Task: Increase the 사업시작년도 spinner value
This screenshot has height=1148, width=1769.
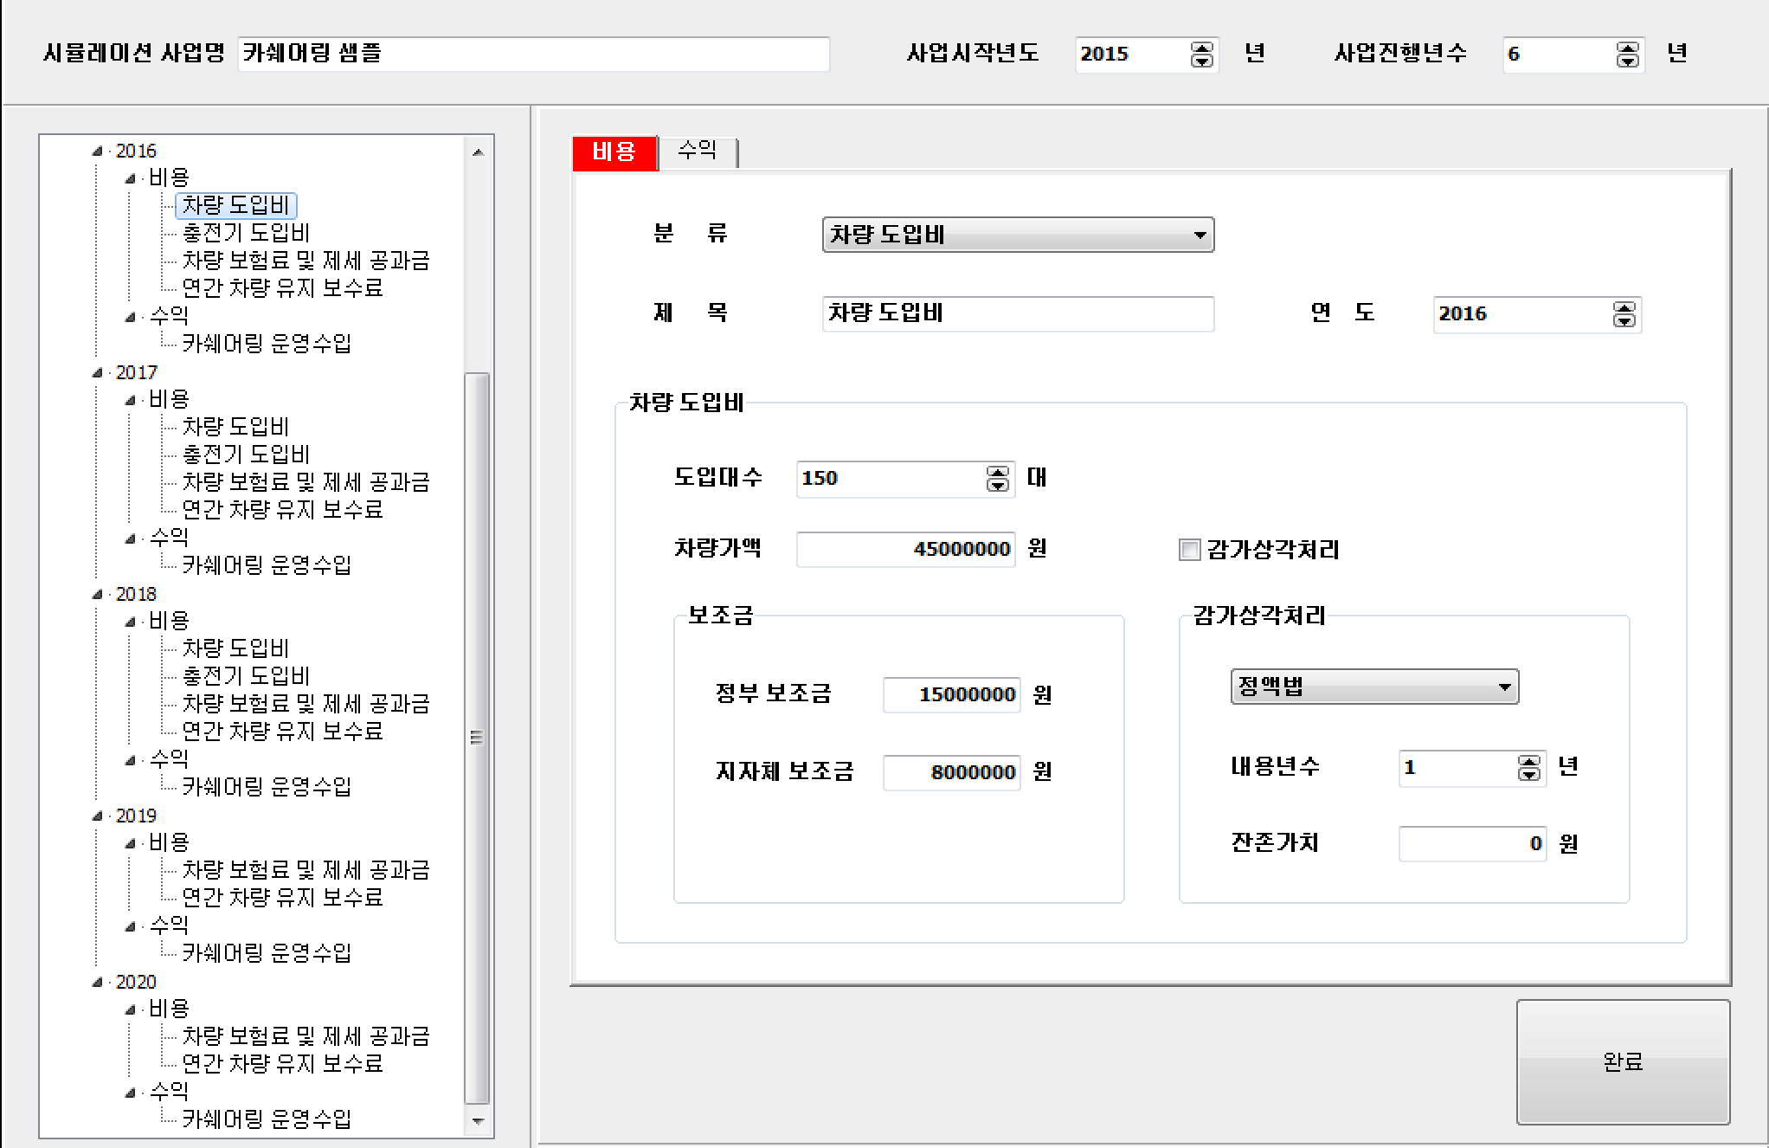Action: click(1201, 48)
